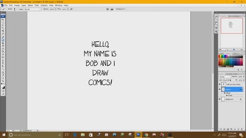
Task: Click the layer style fx icon in Layers panel
Action: pos(224,129)
